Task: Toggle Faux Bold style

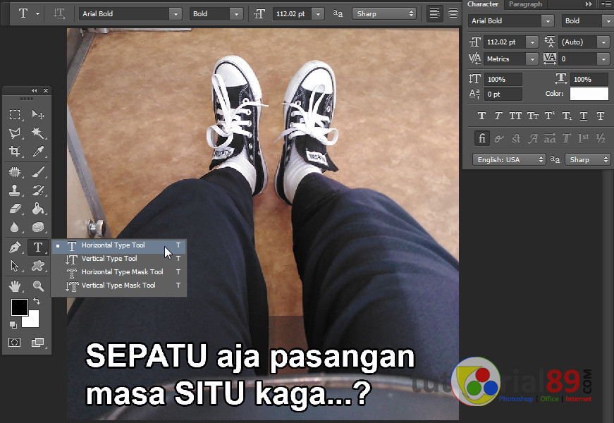Action: point(481,116)
